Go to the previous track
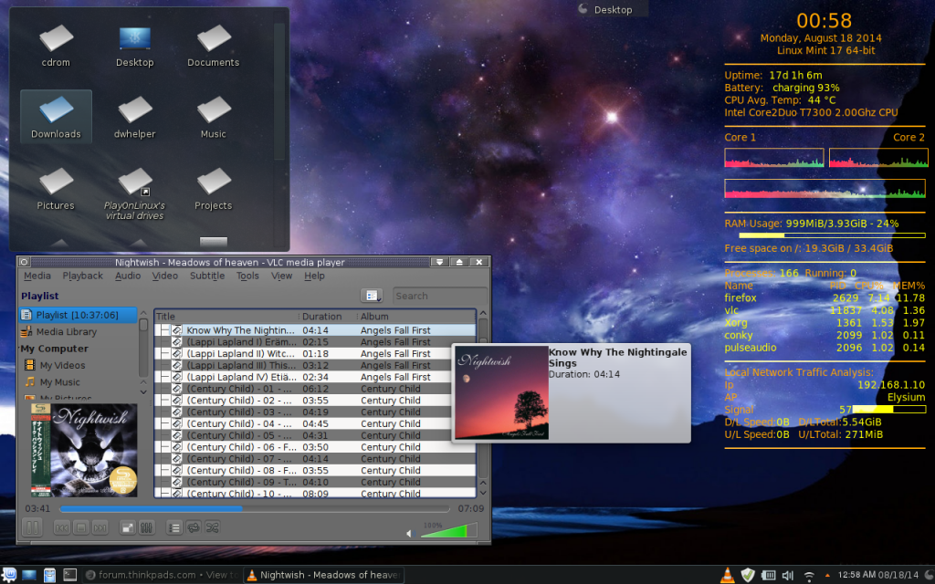This screenshot has height=584, width=935. (62, 527)
